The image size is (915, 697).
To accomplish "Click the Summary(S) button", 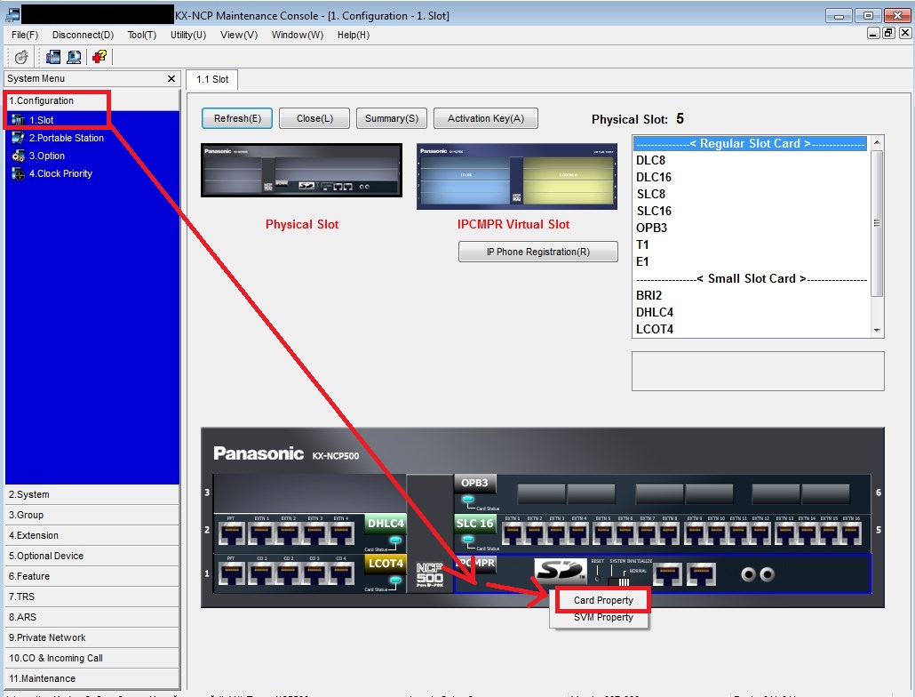I will (392, 118).
